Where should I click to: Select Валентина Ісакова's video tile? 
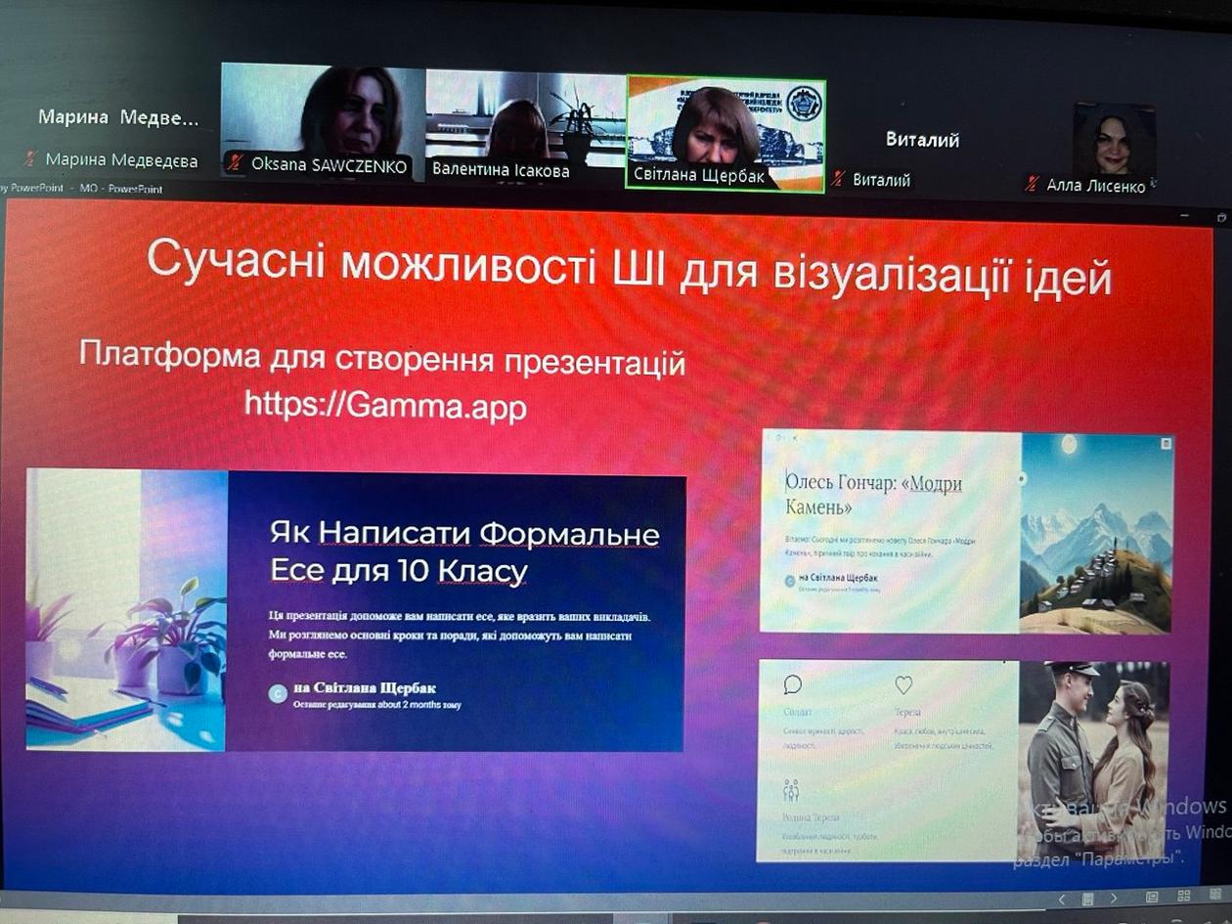pyautogui.click(x=525, y=125)
